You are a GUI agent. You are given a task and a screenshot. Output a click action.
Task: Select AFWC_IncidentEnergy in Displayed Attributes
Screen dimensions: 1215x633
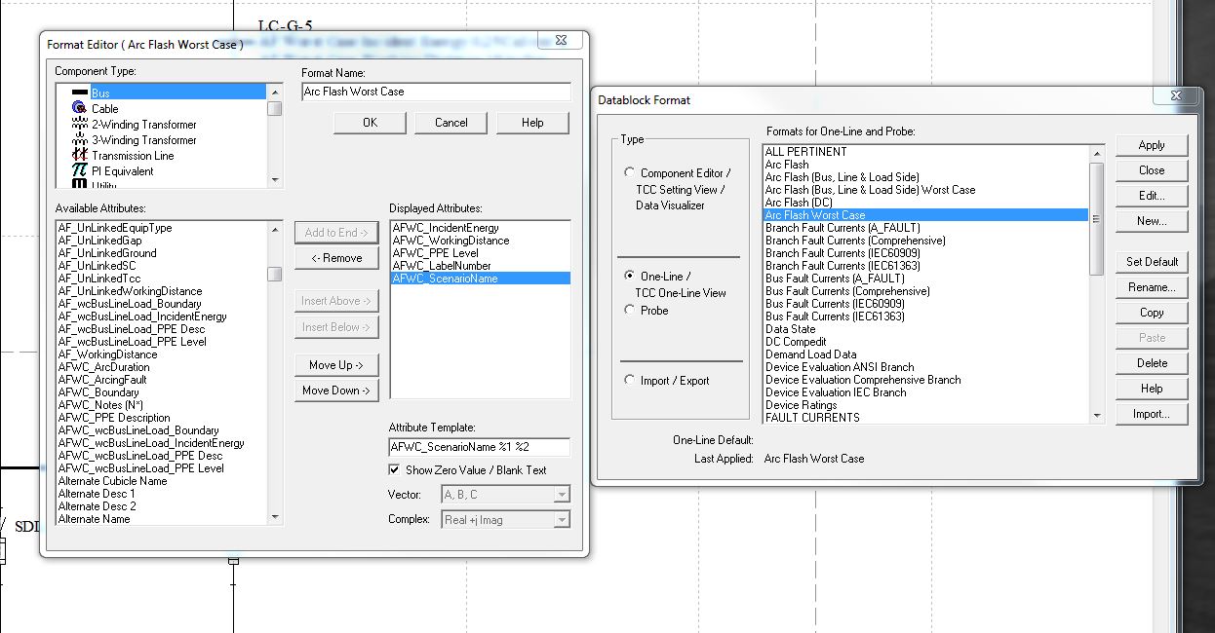pos(480,228)
